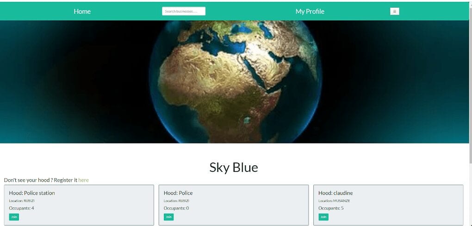Click the 'here' register hood link
Image resolution: width=472 pixels, height=226 pixels.
83,180
